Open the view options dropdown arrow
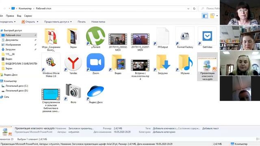260x146 pixels. (217, 16)
